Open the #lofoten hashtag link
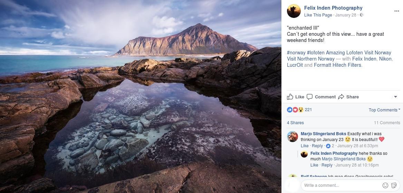403x193 pixels. (316, 53)
